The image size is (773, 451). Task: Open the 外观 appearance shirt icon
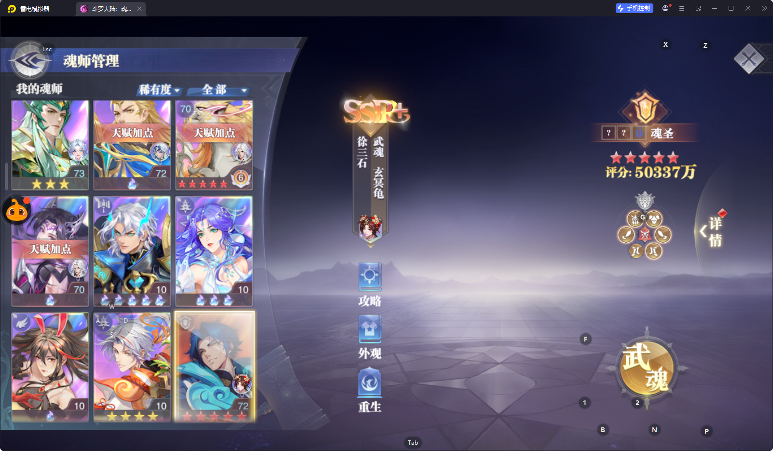pos(370,338)
